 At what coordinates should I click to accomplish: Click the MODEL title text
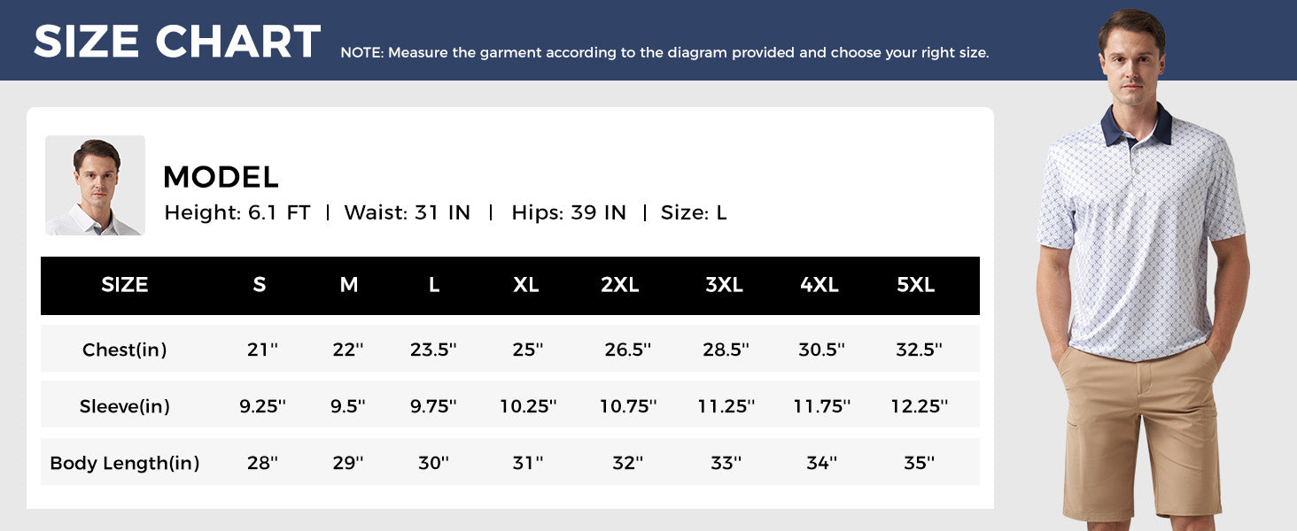[221, 177]
